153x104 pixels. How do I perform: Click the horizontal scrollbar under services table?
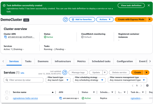click(x=44, y=103)
